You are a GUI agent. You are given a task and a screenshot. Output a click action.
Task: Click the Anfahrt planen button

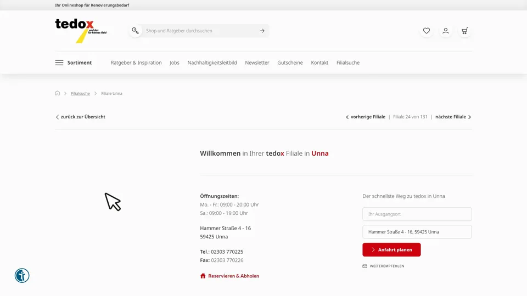pos(391,250)
